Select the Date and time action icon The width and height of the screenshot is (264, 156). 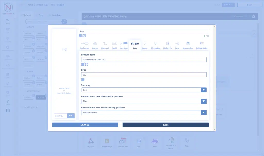click(x=187, y=44)
